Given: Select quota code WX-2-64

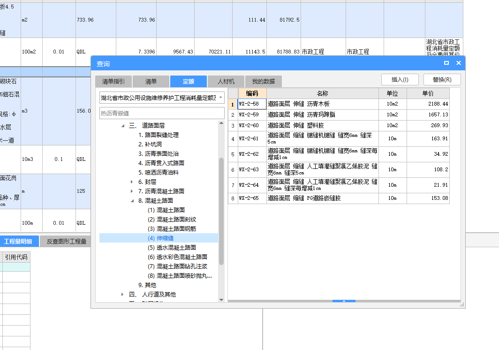Looking at the screenshot, I should tap(252, 185).
